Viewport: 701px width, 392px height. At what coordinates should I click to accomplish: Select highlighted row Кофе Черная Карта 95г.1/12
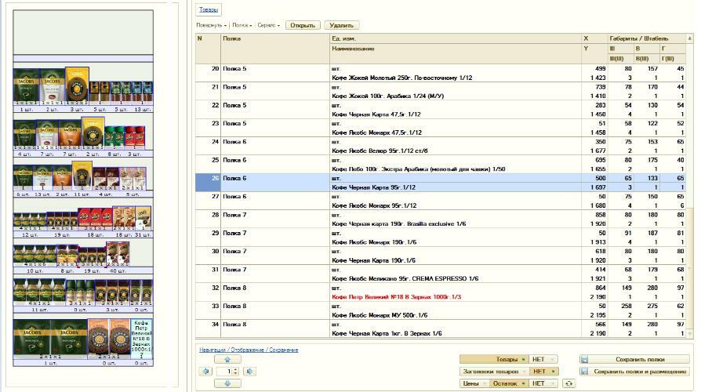pos(441,183)
